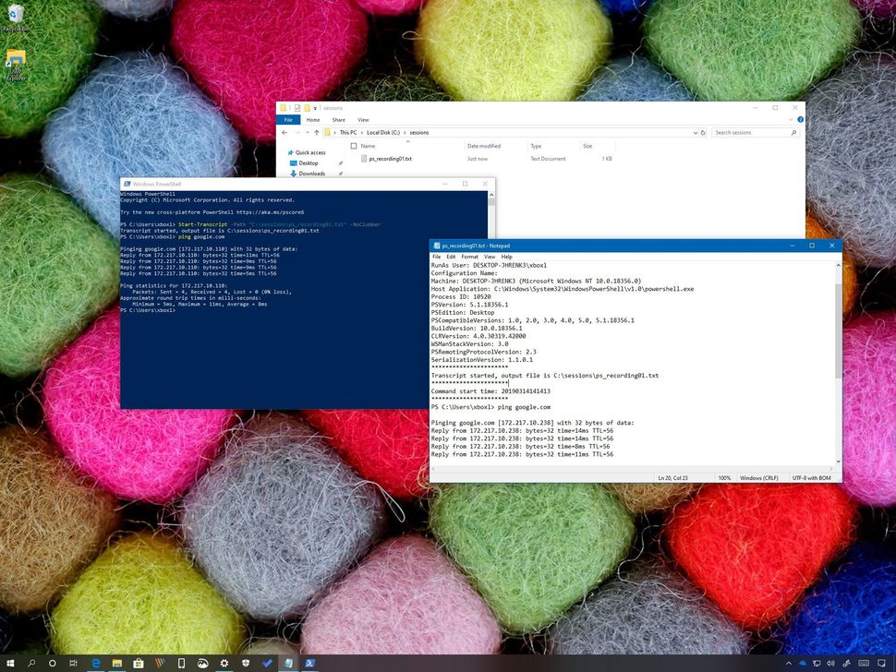Launch PowerShell from the taskbar
The image size is (896, 672).
pos(310,663)
